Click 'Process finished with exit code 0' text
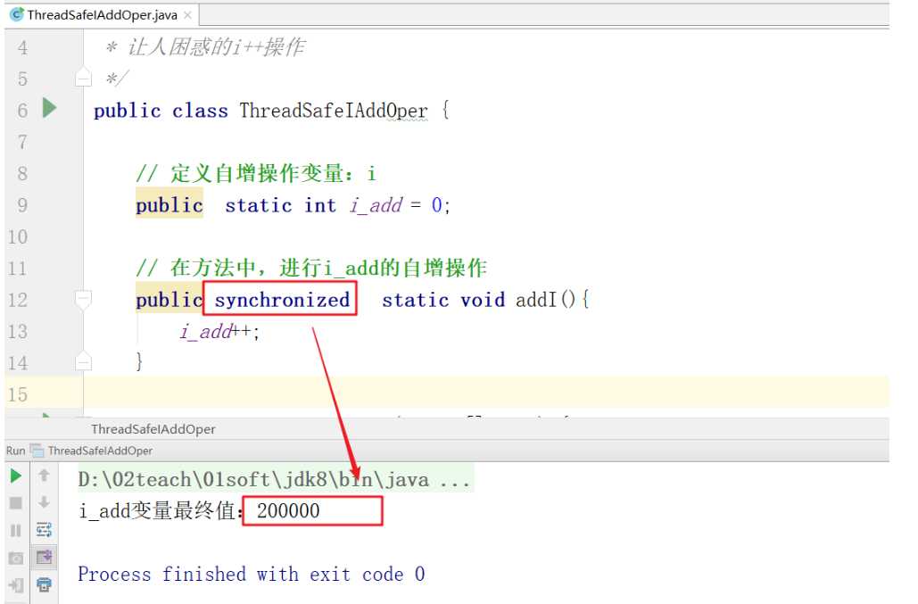 click(x=252, y=575)
